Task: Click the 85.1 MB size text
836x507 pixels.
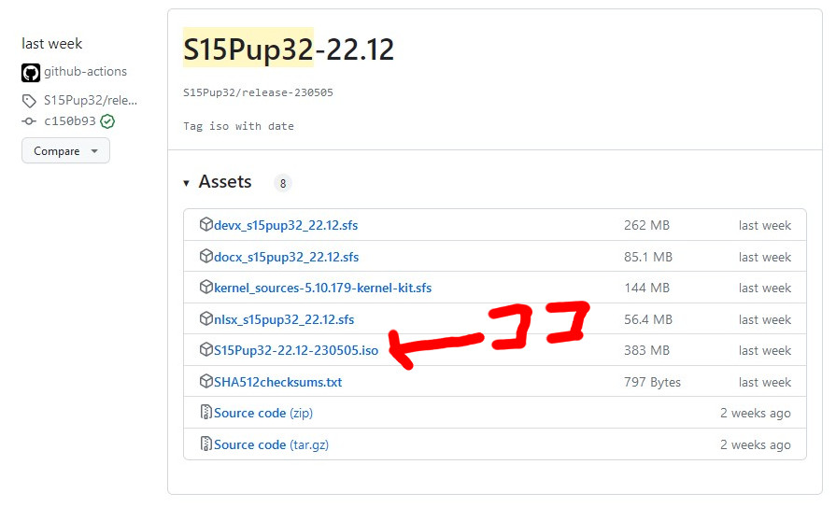Action: coord(648,257)
